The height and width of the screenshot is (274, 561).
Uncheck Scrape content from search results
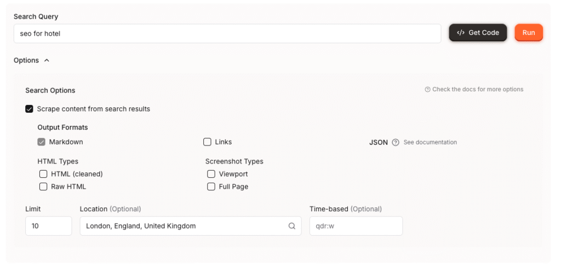(x=30, y=109)
